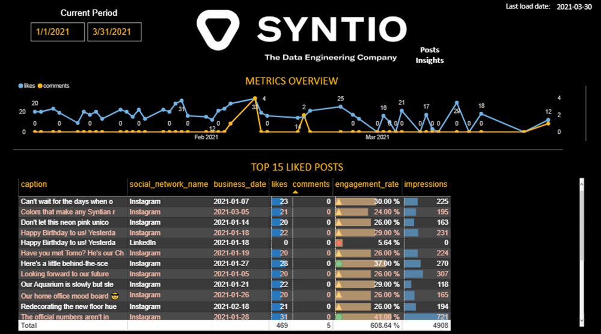601x334 pixels.
Task: Click the last chart data point labeled 12
Action: [549, 120]
